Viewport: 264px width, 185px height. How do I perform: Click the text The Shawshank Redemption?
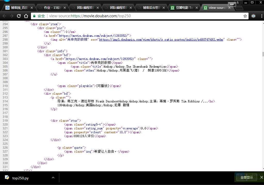pos(146,67)
